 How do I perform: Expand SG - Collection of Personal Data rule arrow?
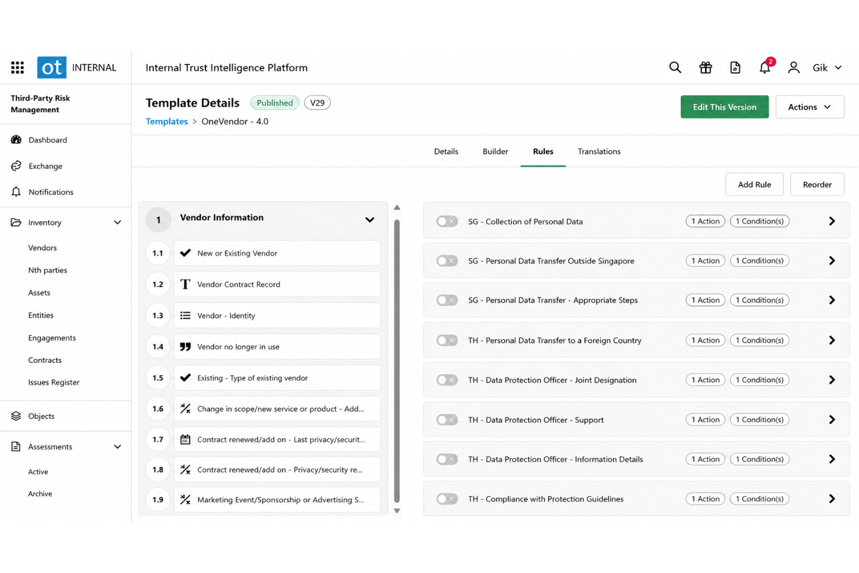[x=832, y=221]
